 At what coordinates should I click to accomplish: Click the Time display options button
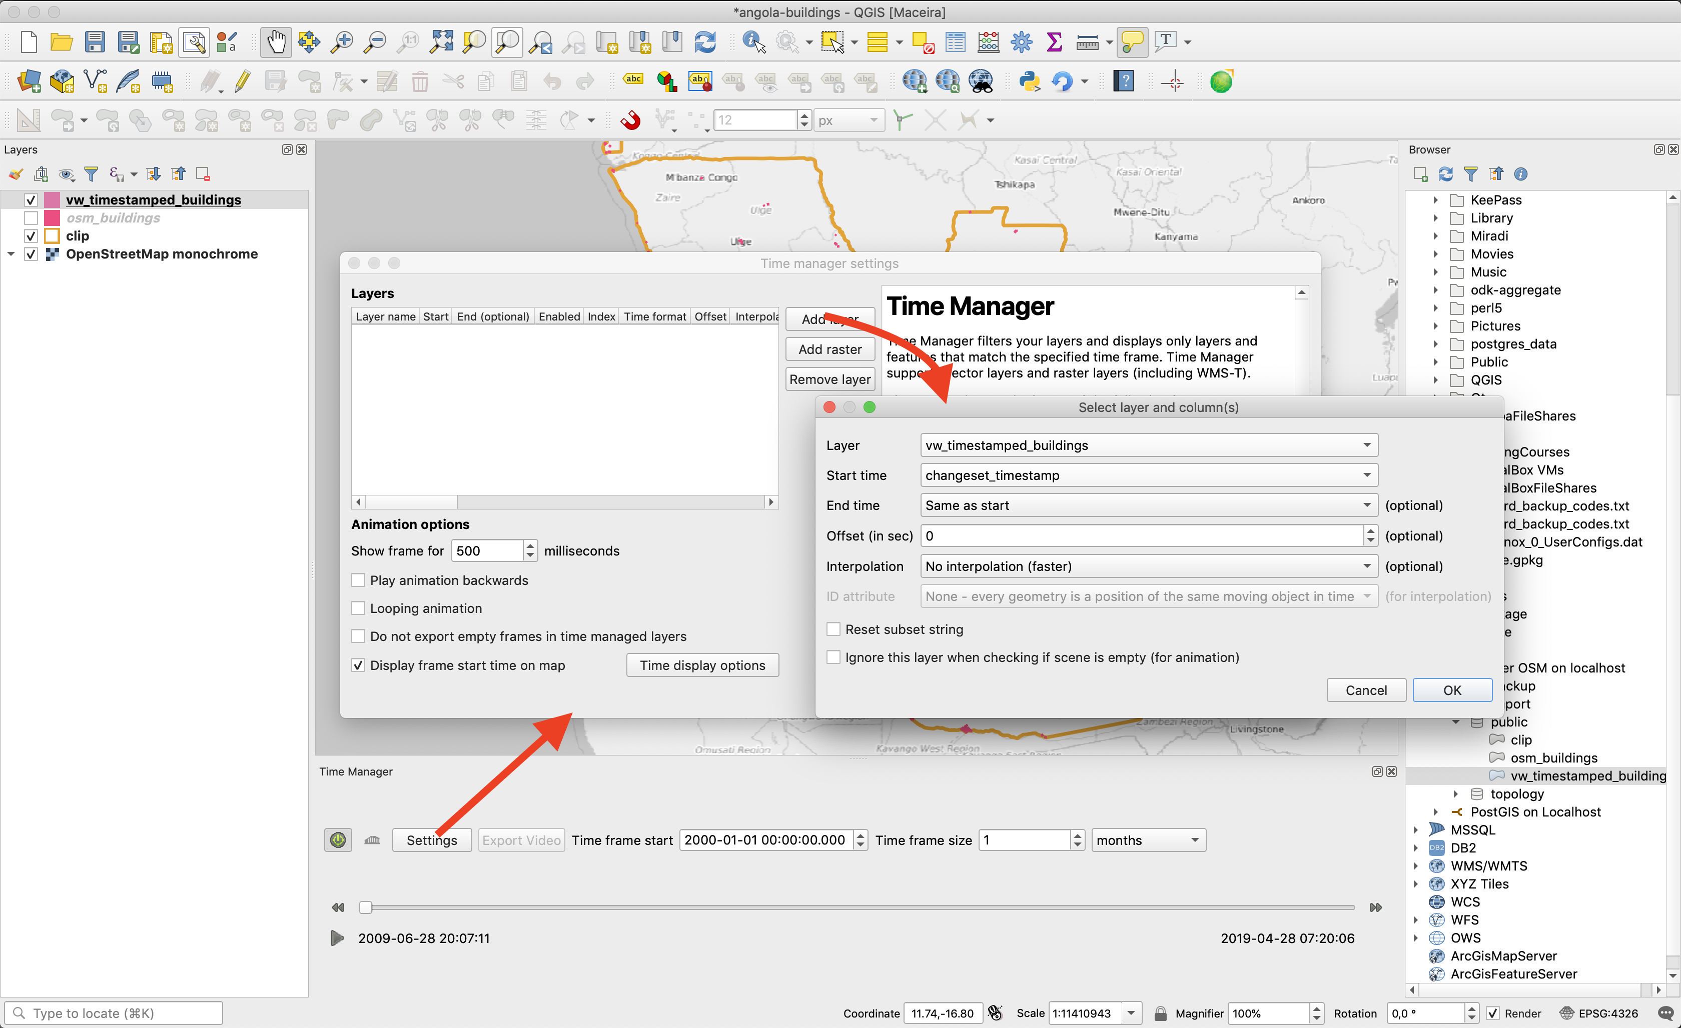coord(702,665)
